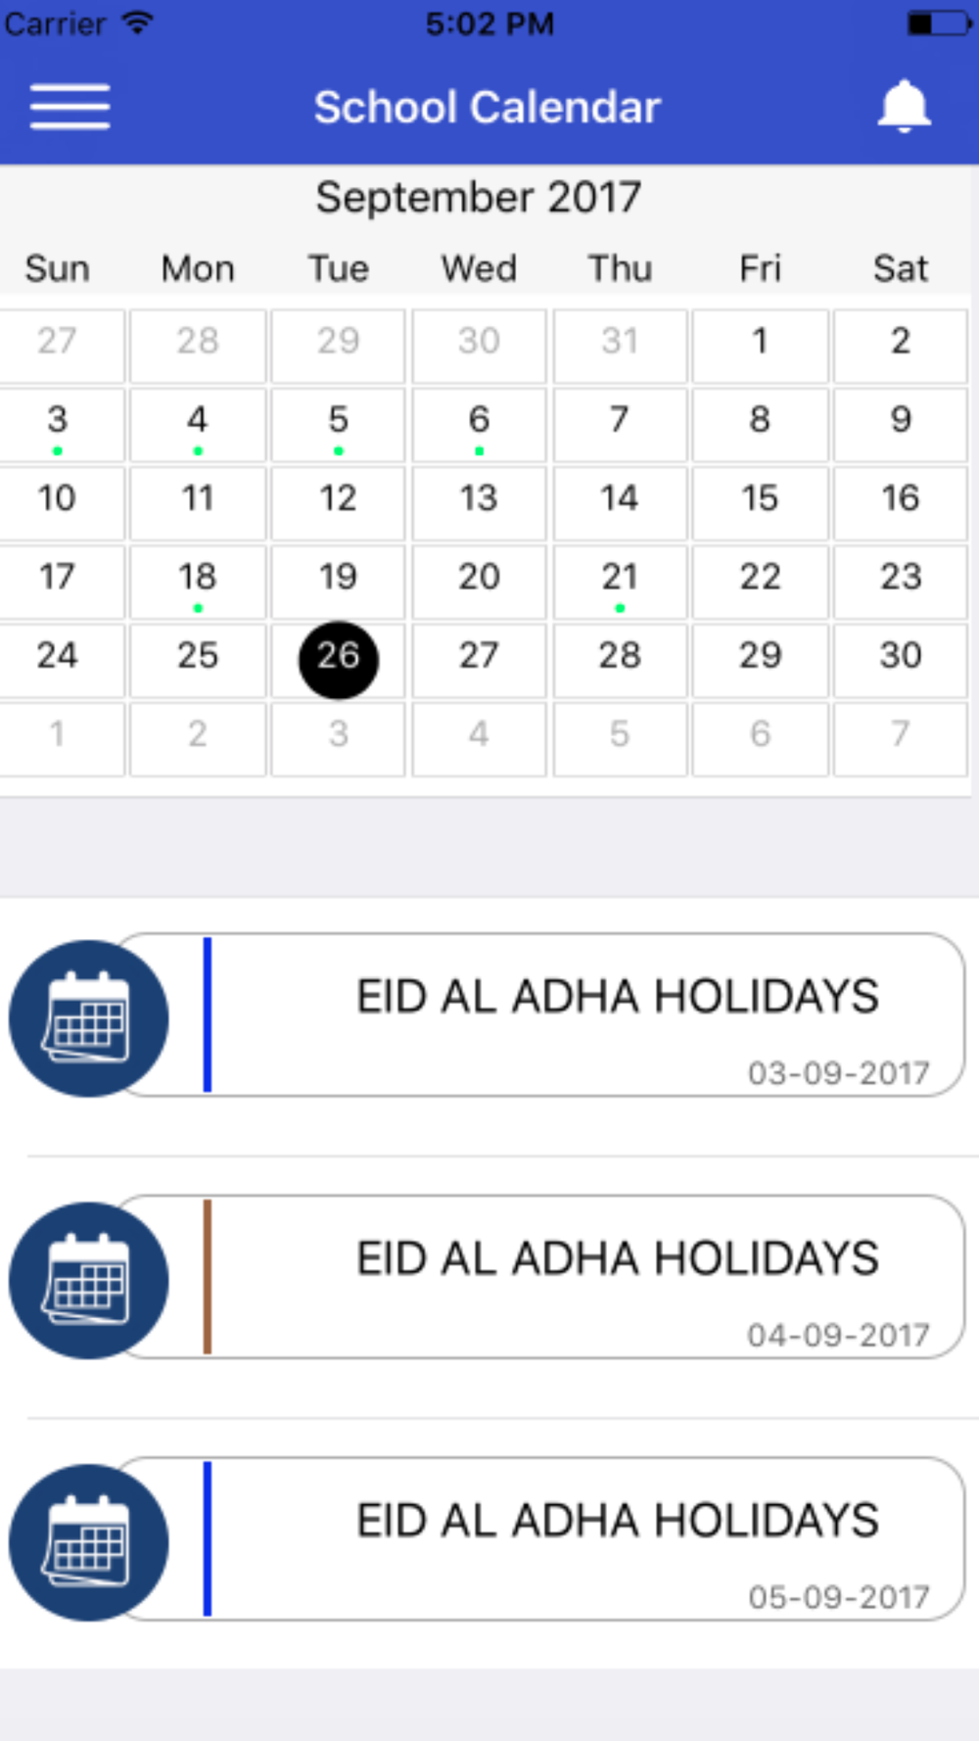
Task: Tap calendar icon for 05-09-2017 event
Action: 89,1542
